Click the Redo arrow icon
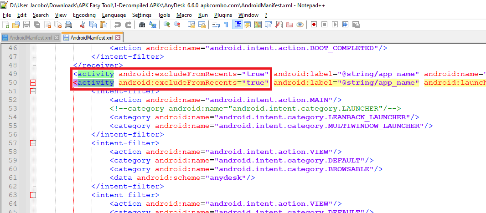This screenshot has height=213, width=486. 128,25
